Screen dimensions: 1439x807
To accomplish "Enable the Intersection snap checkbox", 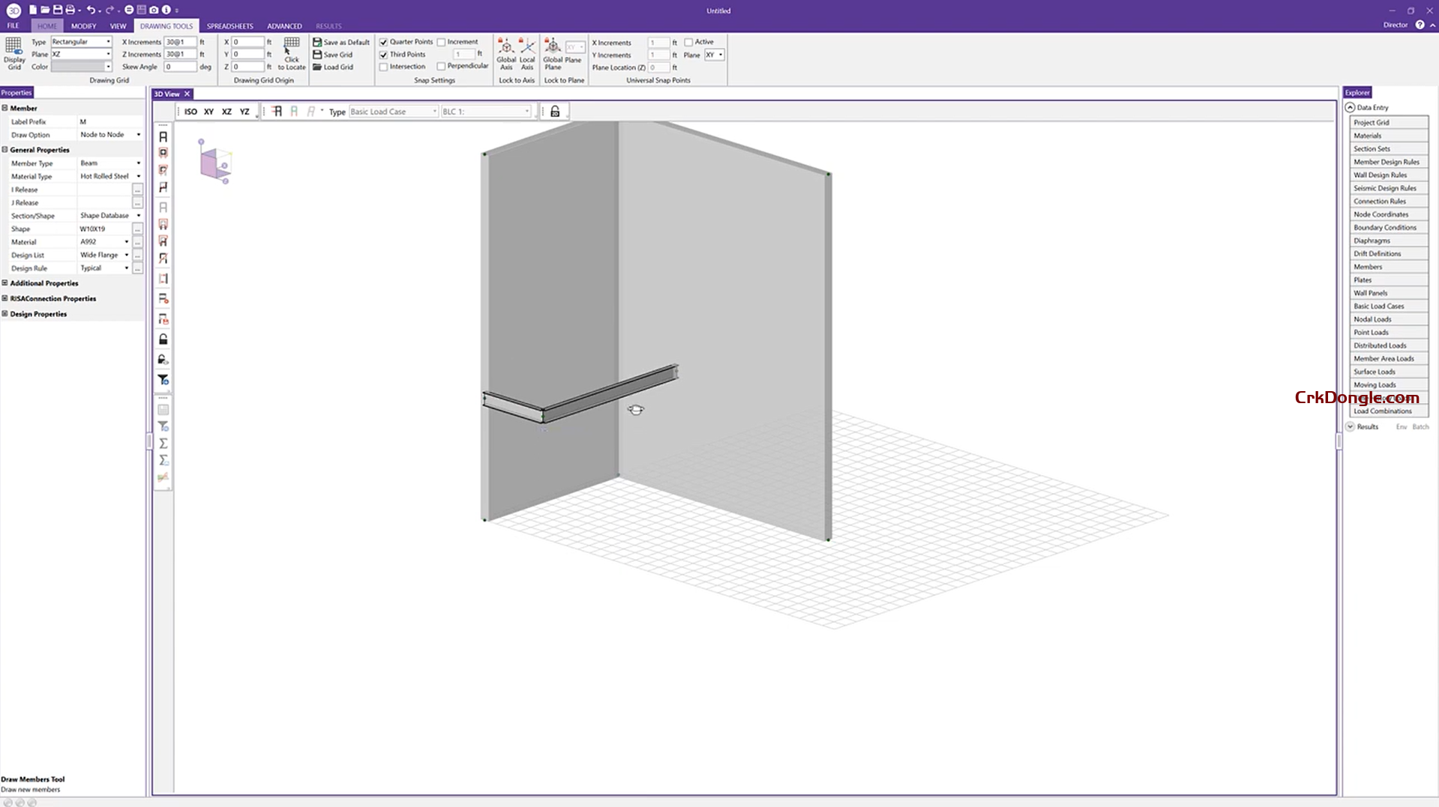I will (x=384, y=67).
